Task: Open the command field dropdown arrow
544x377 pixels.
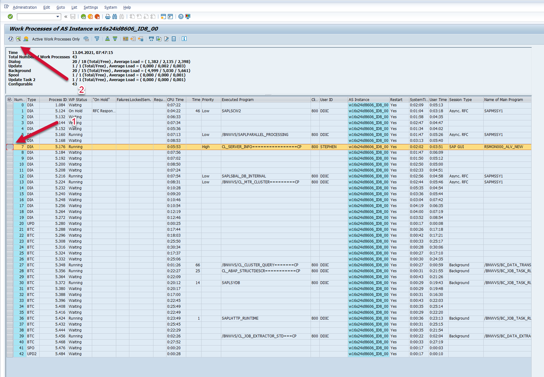Action: (58, 17)
